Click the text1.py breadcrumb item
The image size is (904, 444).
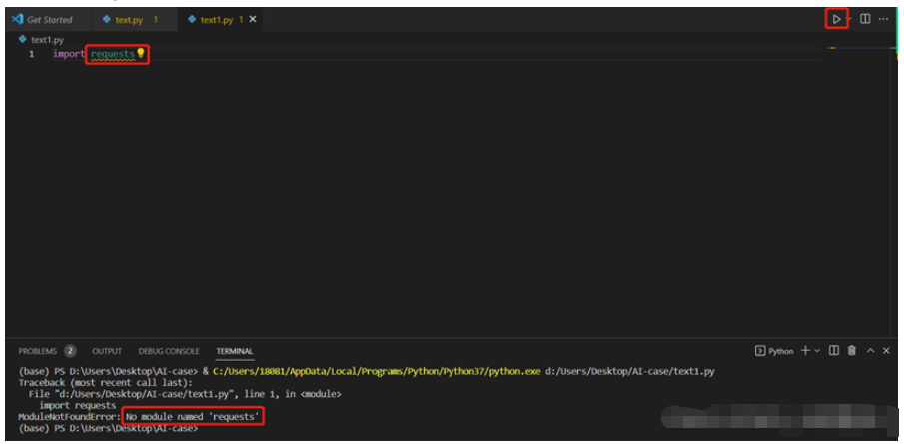[x=47, y=40]
